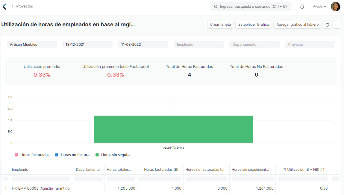The width and height of the screenshot is (344, 195).
Task: Select the Agustin Tarantino employee row
Action: click(x=41, y=188)
